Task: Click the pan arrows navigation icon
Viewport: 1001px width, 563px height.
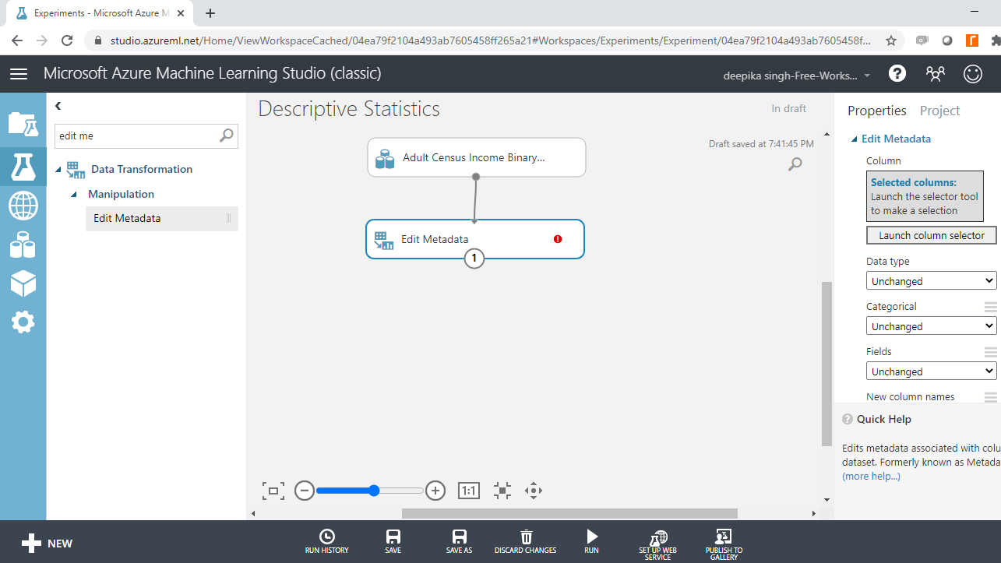Action: pos(534,491)
